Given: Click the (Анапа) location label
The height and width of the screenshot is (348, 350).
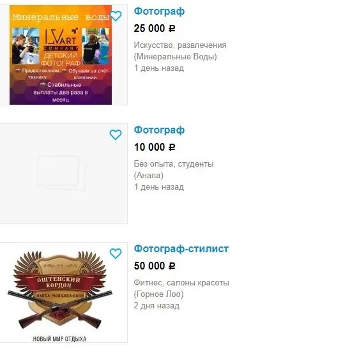Looking at the screenshot, I should point(149,175).
